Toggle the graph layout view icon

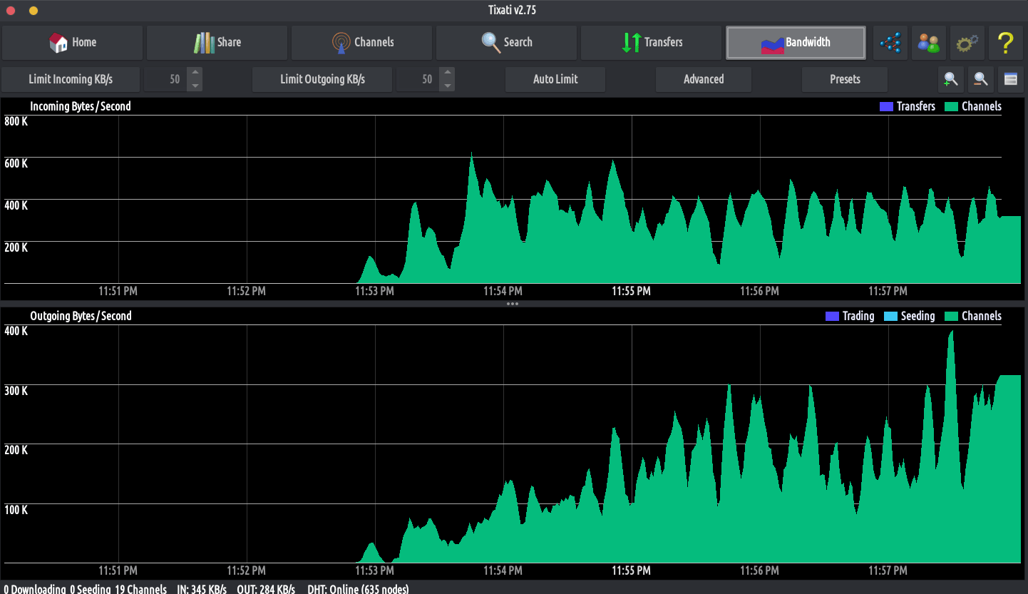1010,79
